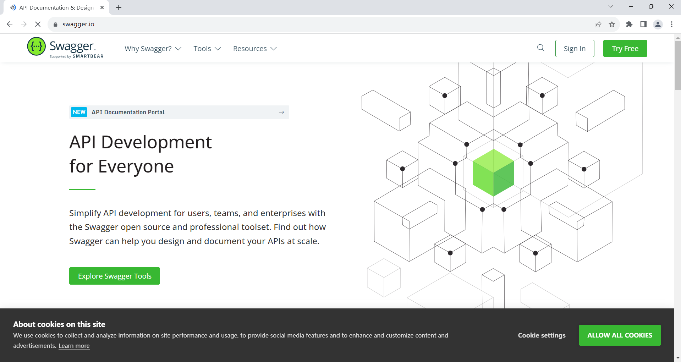Click the NEW badge
Image resolution: width=681 pixels, height=362 pixels.
click(x=79, y=112)
